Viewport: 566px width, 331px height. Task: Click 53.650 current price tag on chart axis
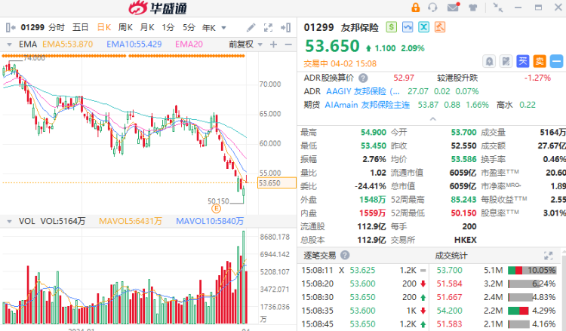[x=277, y=183]
